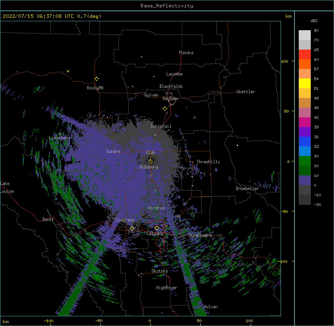Click the -50 tick label on right axis
Screen dimensions: 334x326
point(284,211)
